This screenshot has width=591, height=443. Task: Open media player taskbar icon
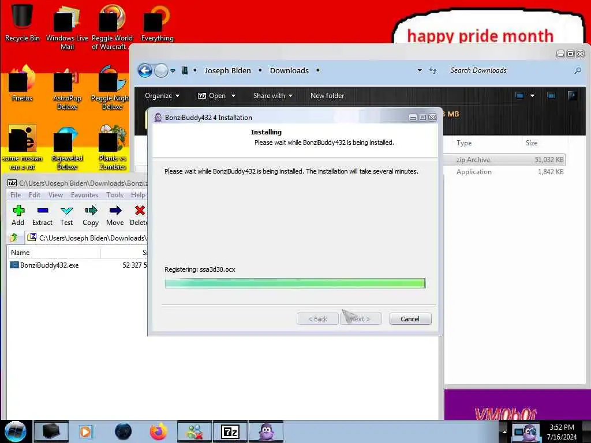pyautogui.click(x=85, y=431)
